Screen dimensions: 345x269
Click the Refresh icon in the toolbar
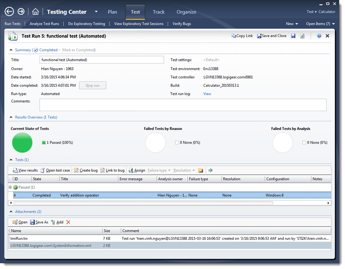pyautogui.click(x=302, y=36)
